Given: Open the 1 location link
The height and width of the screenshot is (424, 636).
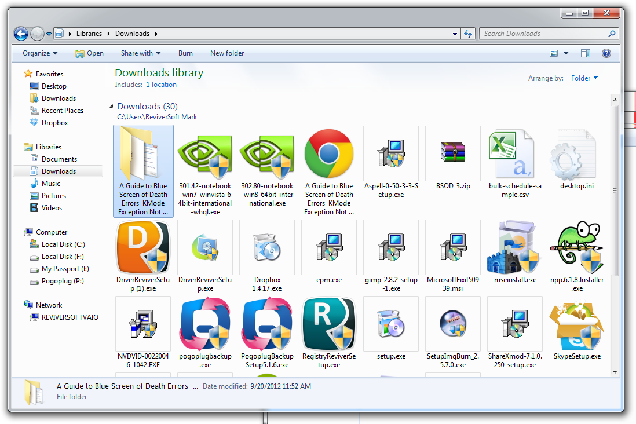Looking at the screenshot, I should pyautogui.click(x=161, y=85).
